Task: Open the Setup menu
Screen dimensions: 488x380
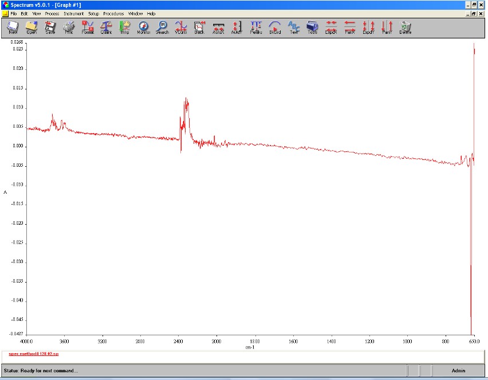Action: click(x=93, y=14)
